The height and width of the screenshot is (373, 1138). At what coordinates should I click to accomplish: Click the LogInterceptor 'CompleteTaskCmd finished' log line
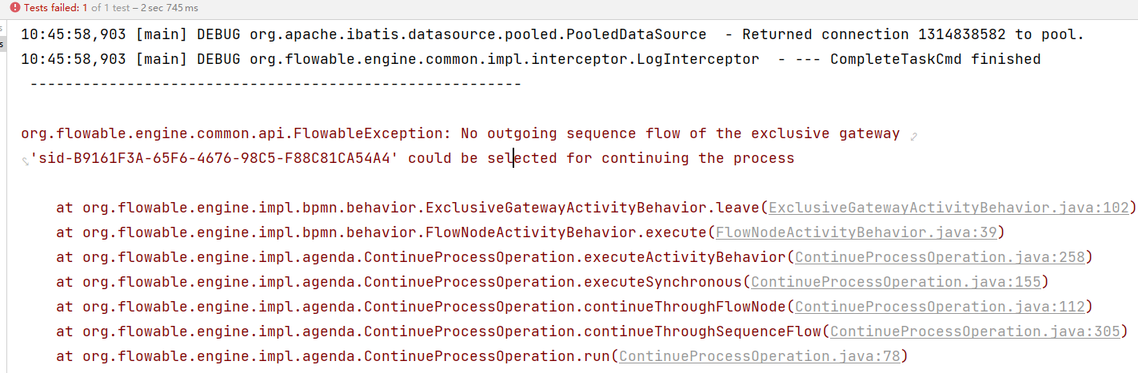[x=531, y=59]
